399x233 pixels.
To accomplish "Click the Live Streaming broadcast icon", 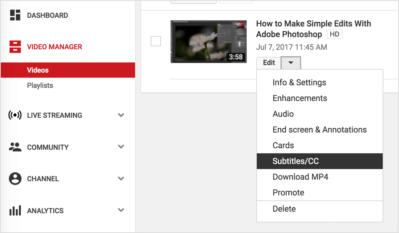I will point(15,115).
